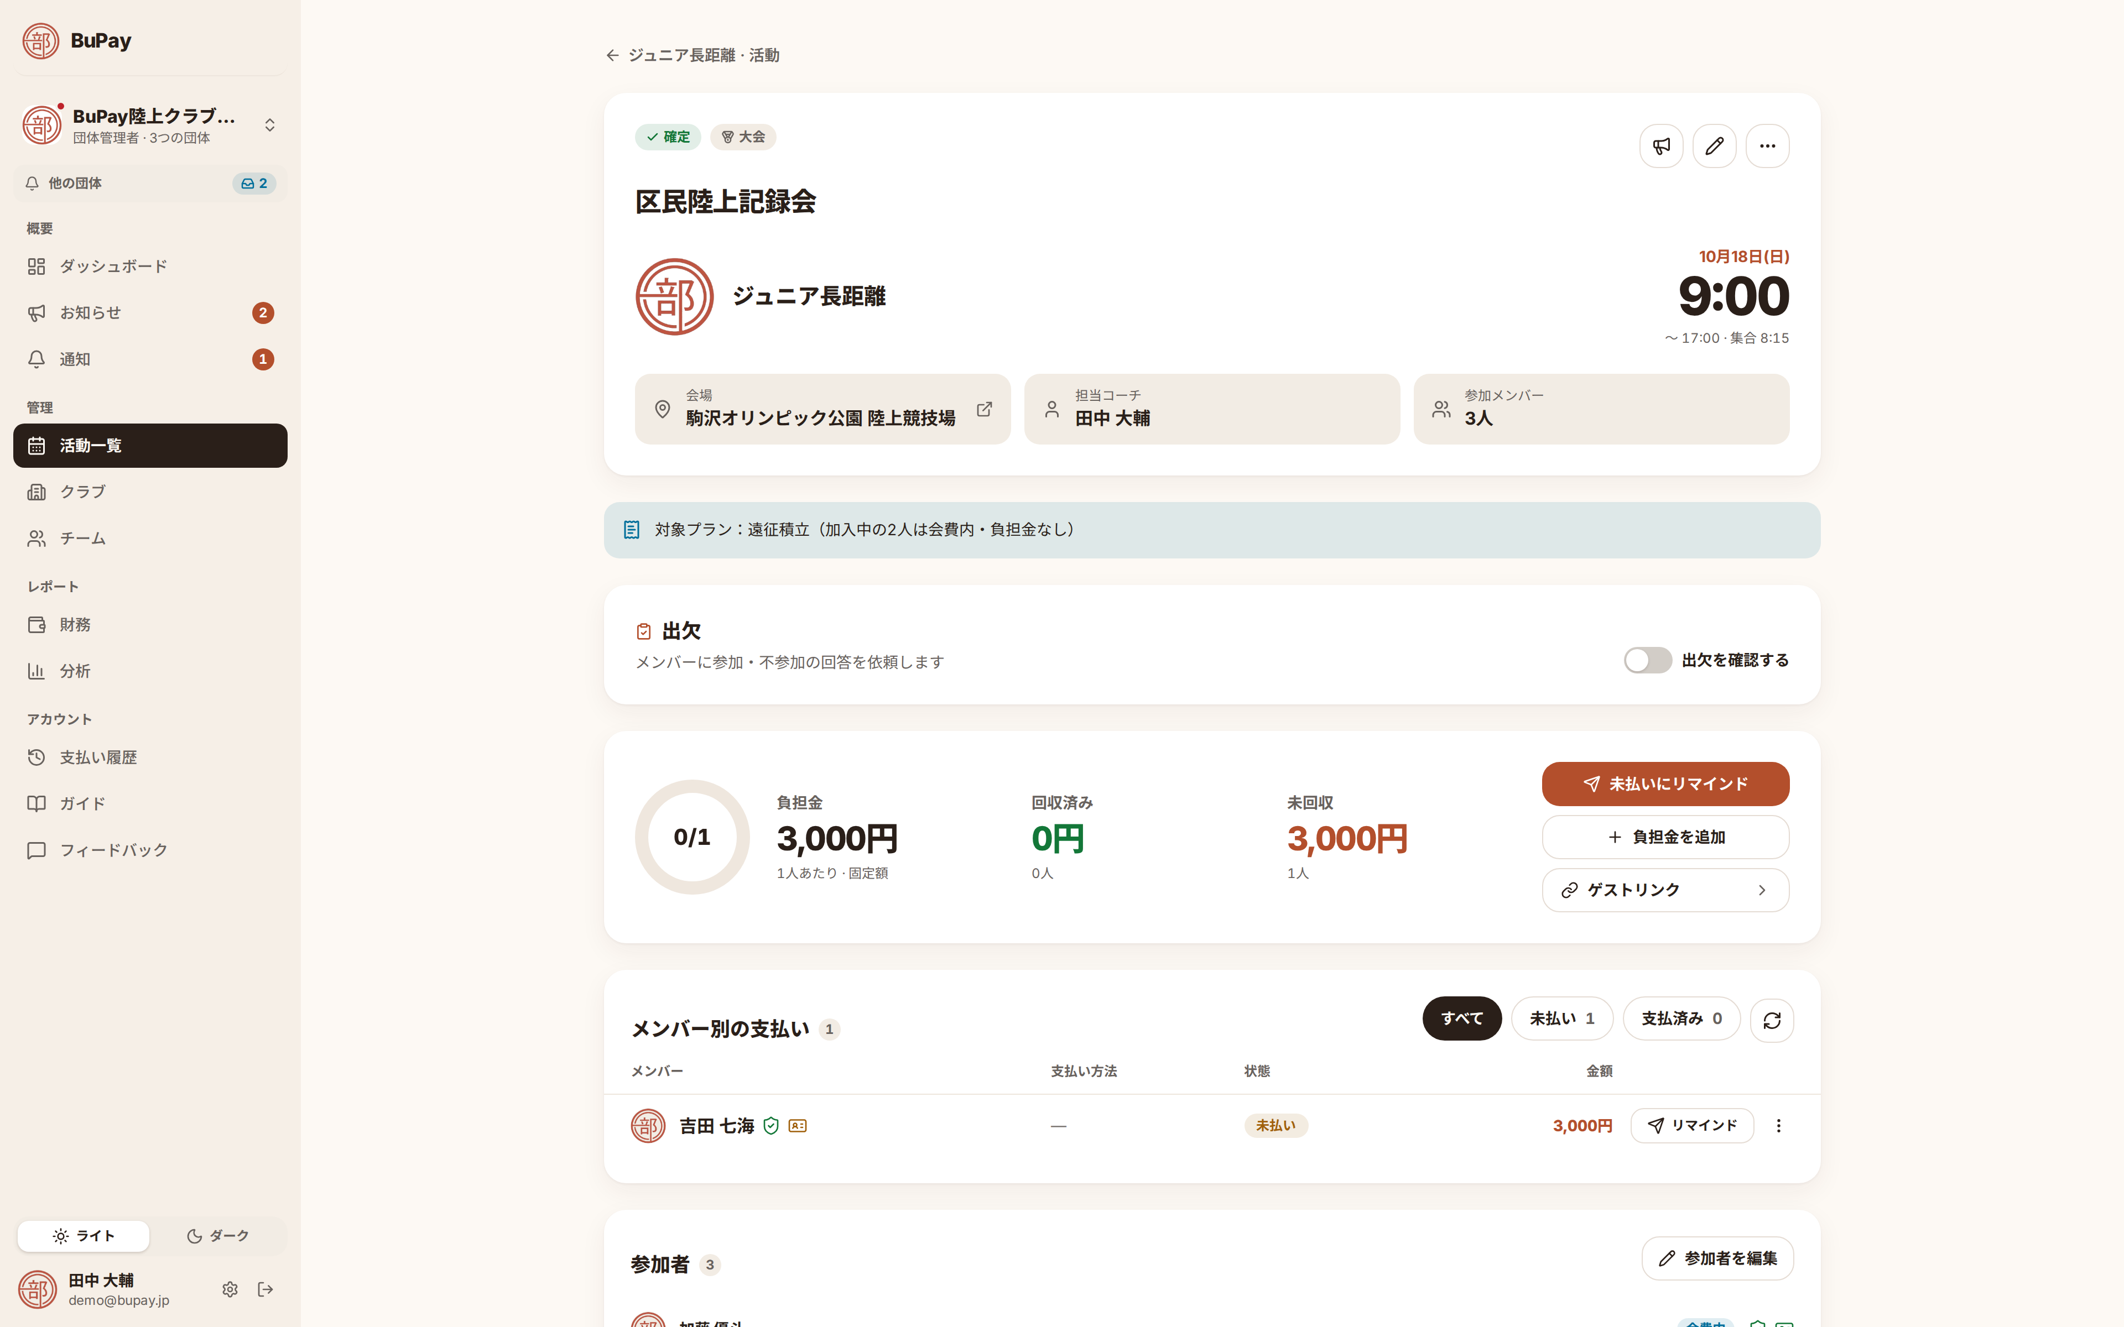Filter payments by 未払い tab
The image size is (2124, 1327).
[x=1561, y=1018]
